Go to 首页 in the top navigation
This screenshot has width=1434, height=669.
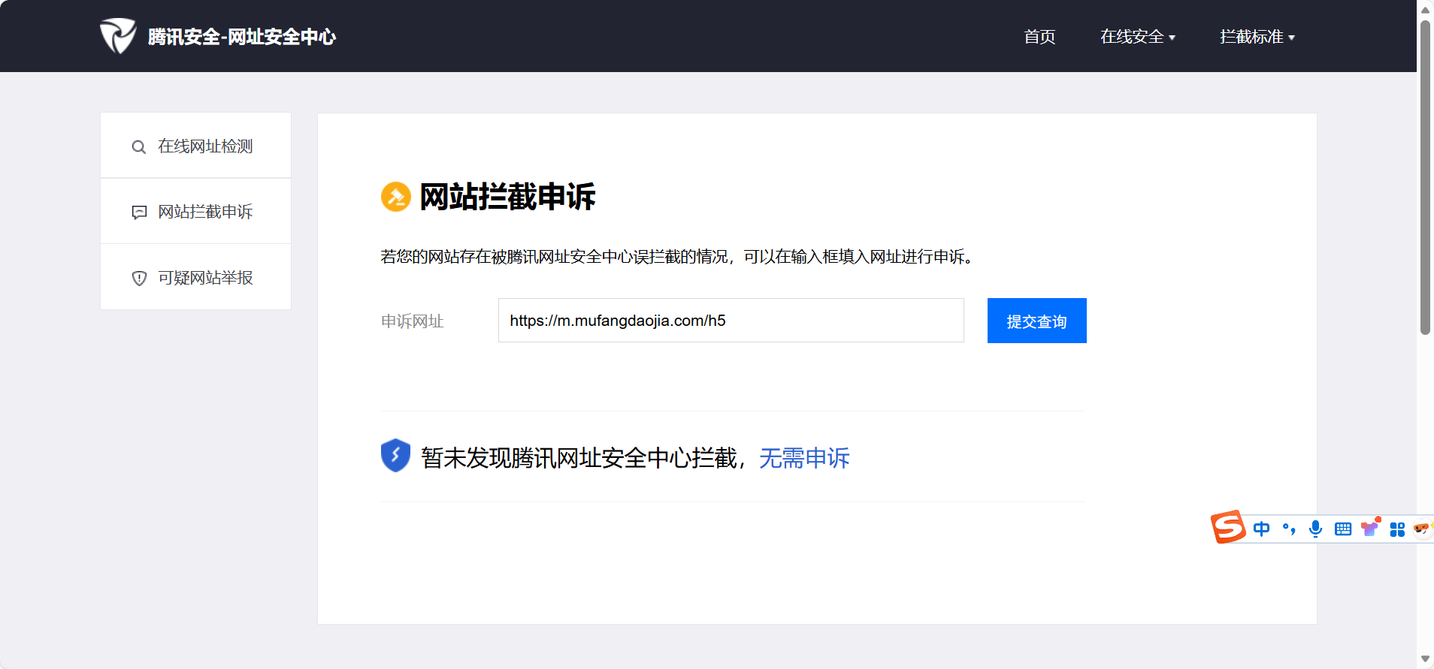coord(1039,37)
